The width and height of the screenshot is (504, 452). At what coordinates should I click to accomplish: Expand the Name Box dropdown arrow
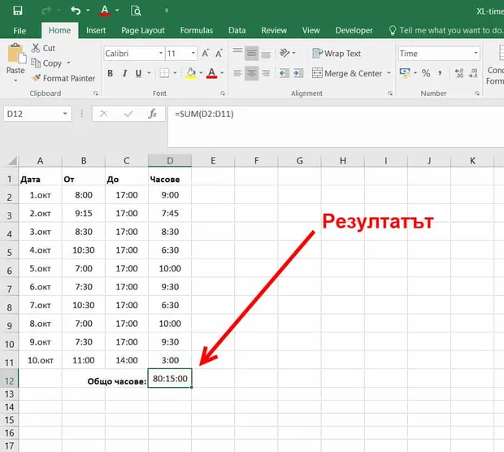click(65, 114)
